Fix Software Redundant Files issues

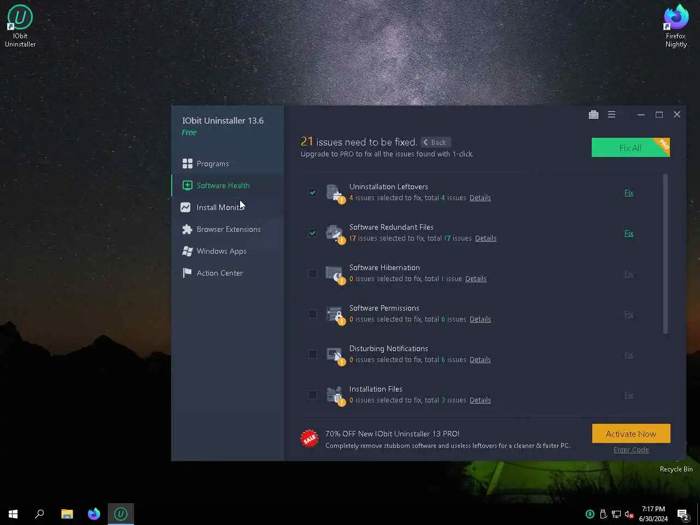tap(629, 233)
